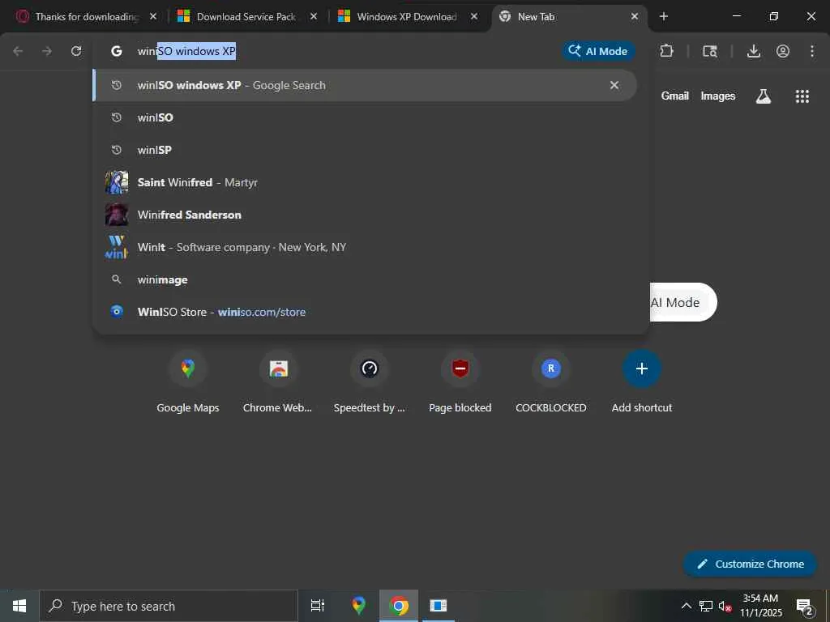
Task: Expand the hidden system tray icons chevron
Action: (686, 606)
